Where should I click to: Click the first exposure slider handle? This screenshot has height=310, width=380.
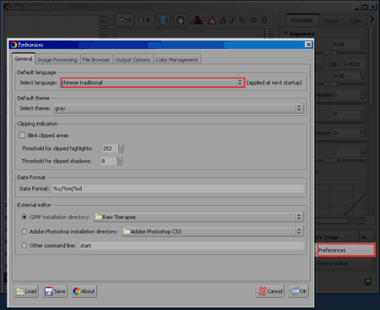point(330,53)
